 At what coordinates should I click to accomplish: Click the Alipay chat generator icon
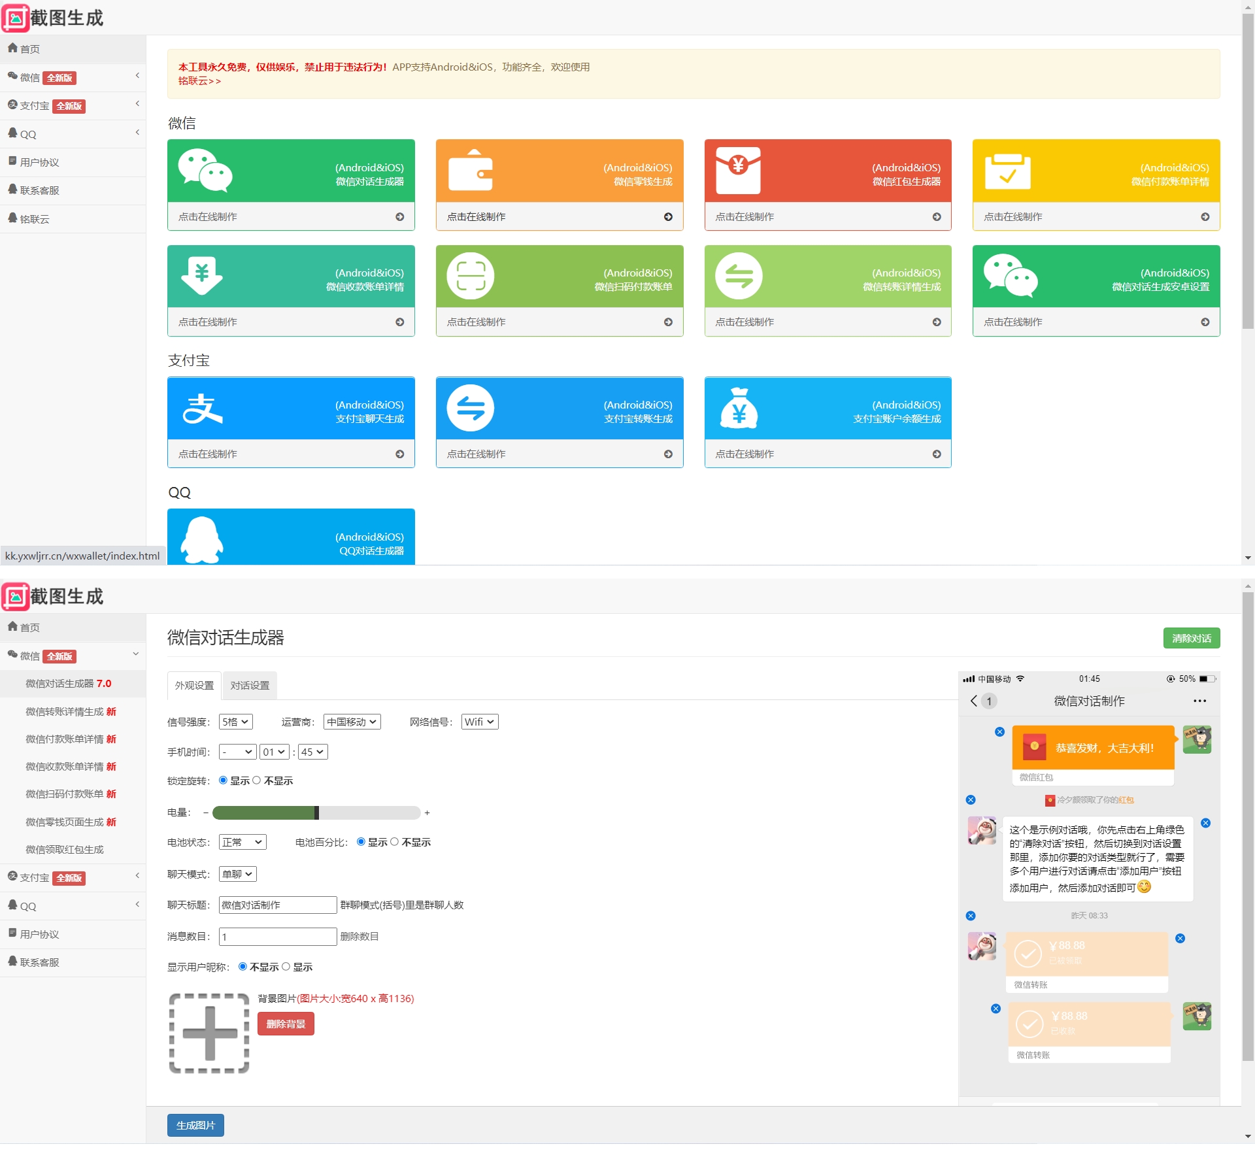pos(203,409)
